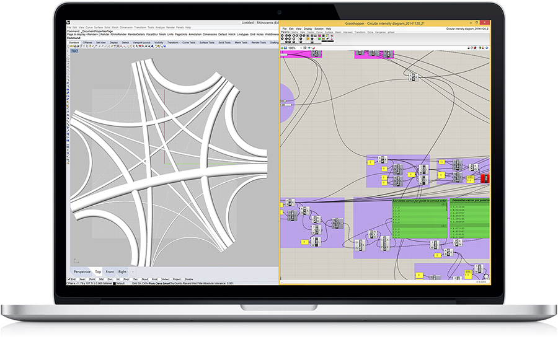Open Rhino File menu
Screen dimensions: 558x347
[69, 27]
